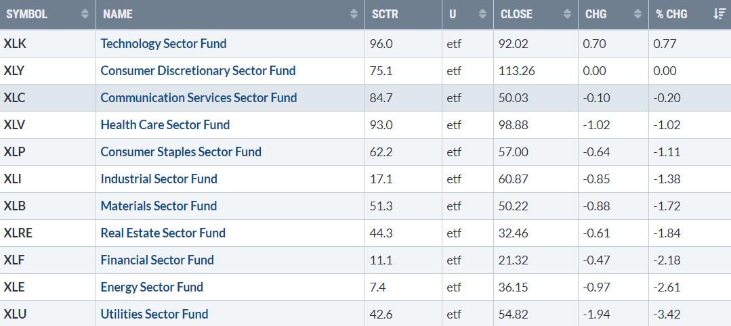Viewport: 731px width, 326px height.
Task: Click the sort arrows in CLOSE column header
Action: (567, 14)
